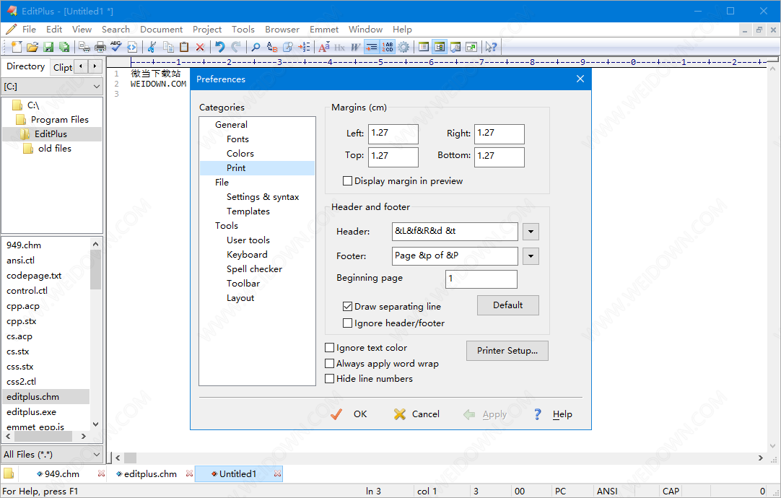Click the Undo arrow icon
The height and width of the screenshot is (498, 781).
[x=219, y=47]
